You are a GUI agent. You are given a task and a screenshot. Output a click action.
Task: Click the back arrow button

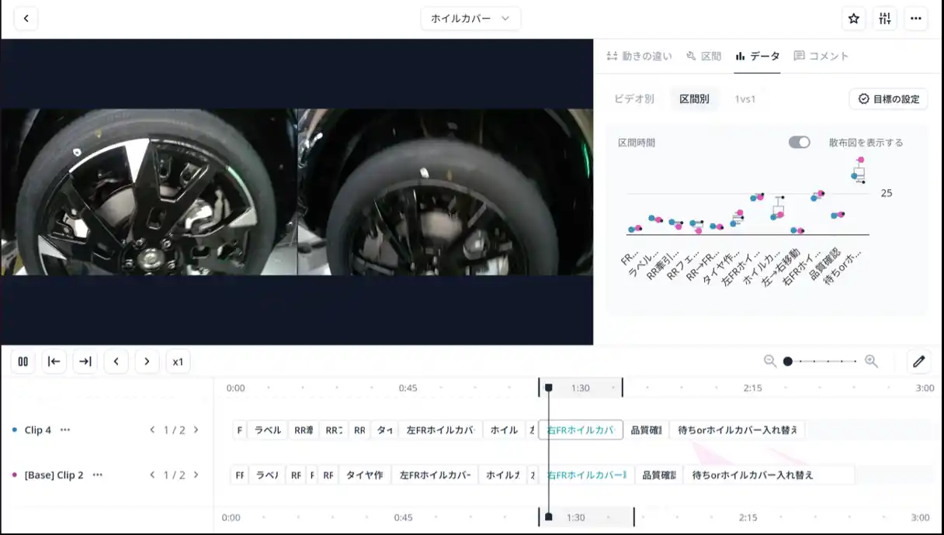(x=26, y=19)
